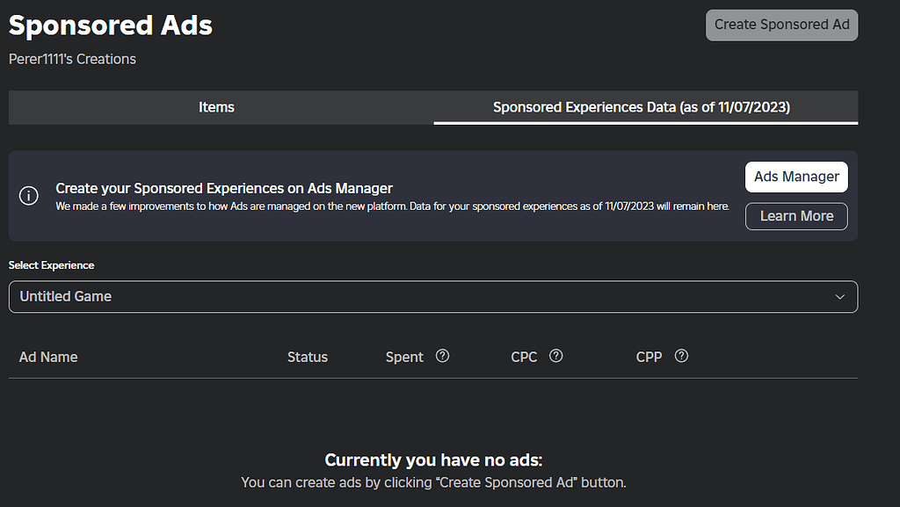The width and height of the screenshot is (900, 507).
Task: Click the Ad Name column header
Action: click(48, 357)
